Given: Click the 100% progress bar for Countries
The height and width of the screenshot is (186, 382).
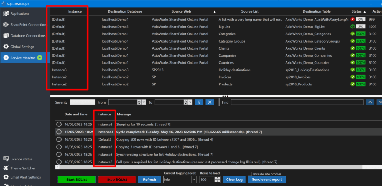Looking at the screenshot, I should point(360,62).
